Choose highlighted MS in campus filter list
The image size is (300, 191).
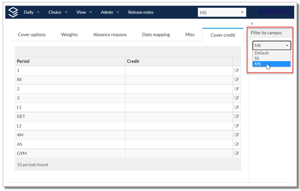pos(271,64)
